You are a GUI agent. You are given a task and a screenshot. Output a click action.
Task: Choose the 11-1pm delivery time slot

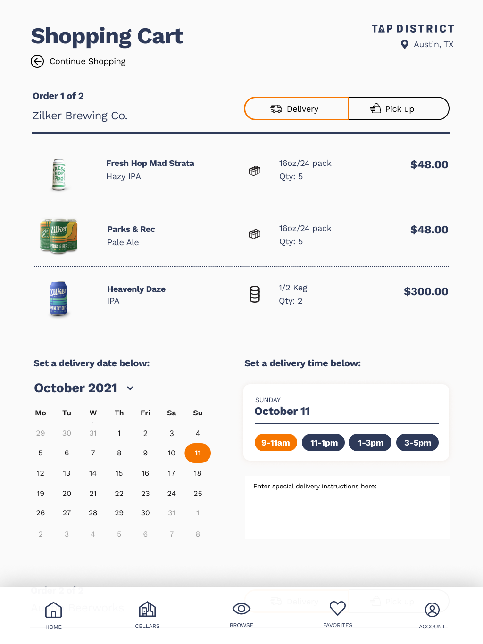coord(324,443)
